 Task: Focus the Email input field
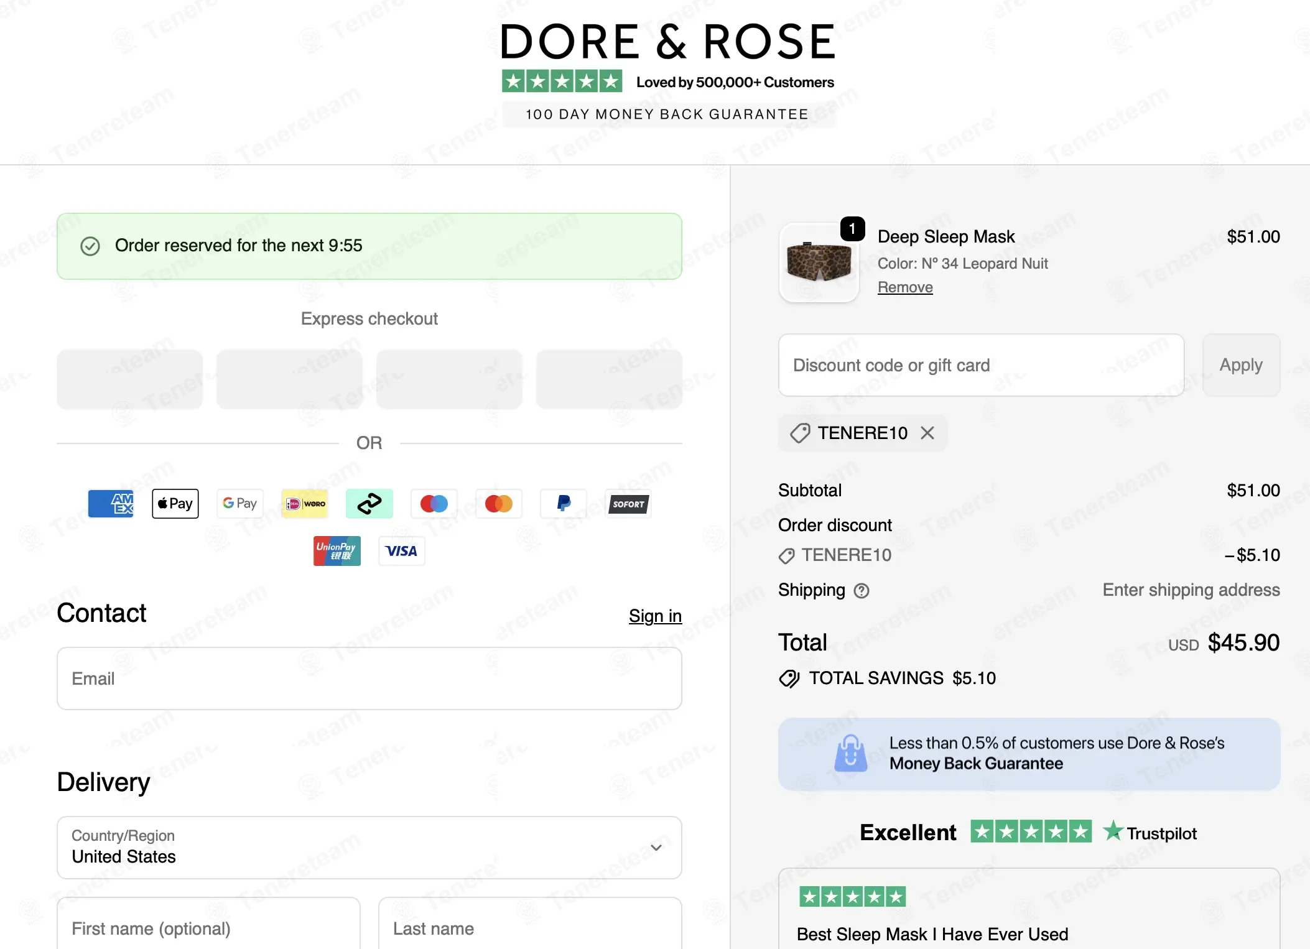[369, 678]
